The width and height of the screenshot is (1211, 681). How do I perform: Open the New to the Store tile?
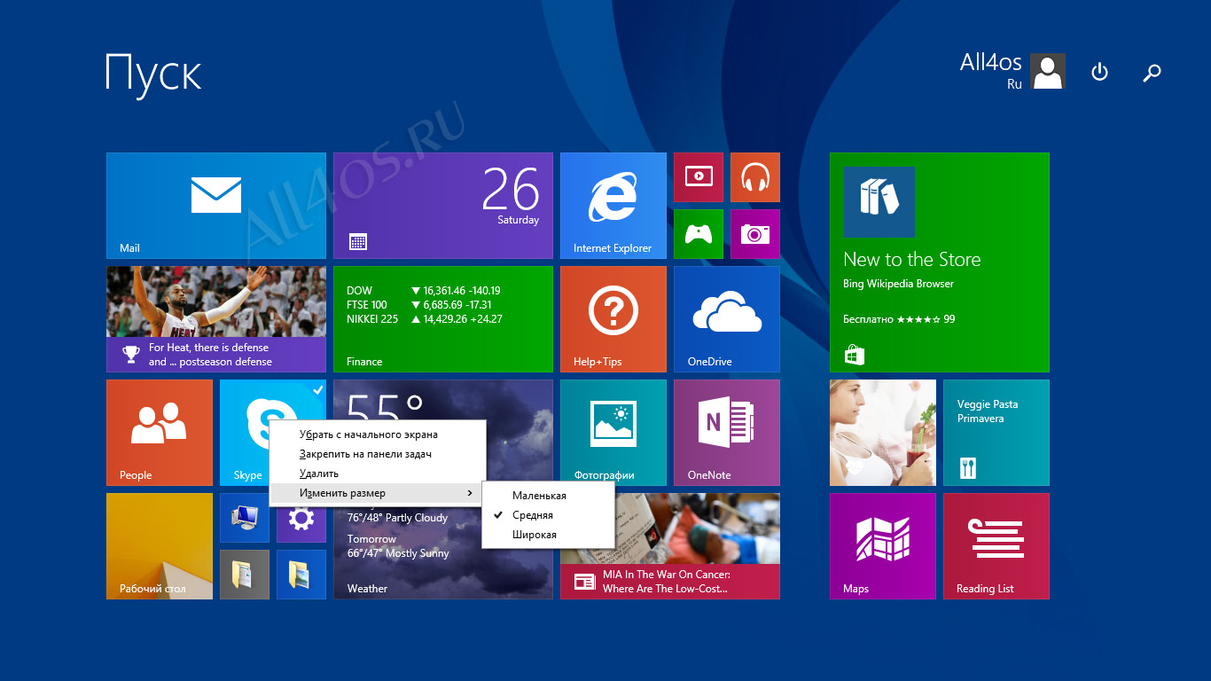click(x=940, y=262)
